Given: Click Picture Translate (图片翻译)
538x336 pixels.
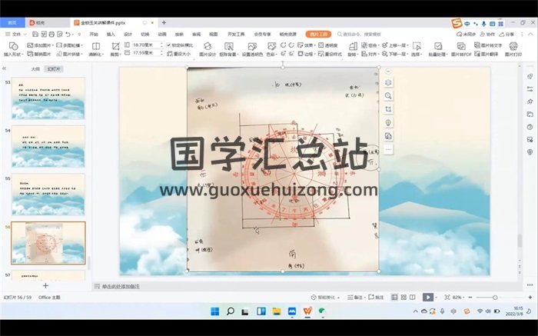Looking at the screenshot, I should pos(487,54).
